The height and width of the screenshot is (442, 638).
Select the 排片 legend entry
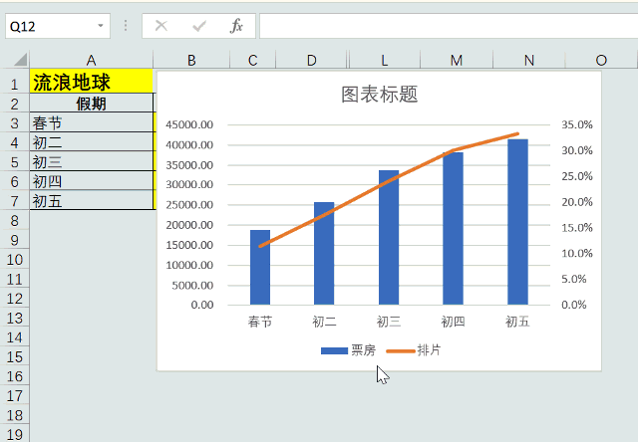pos(414,350)
